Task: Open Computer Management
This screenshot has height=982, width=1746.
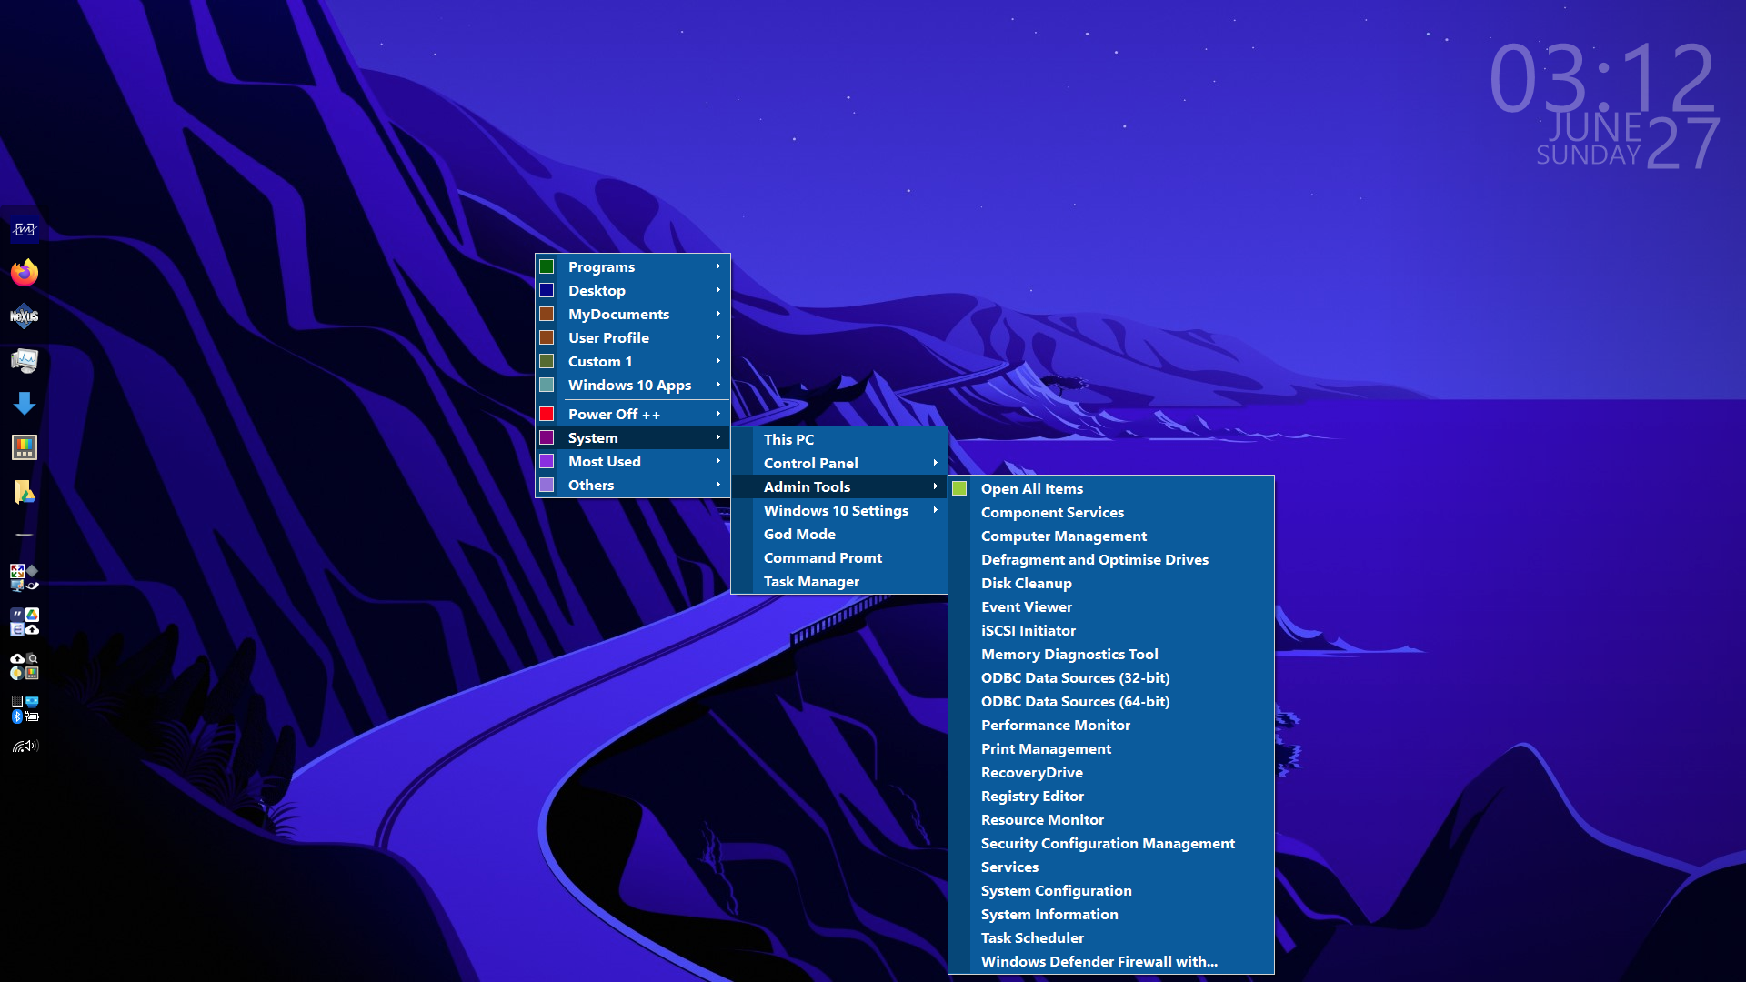Action: (1111, 536)
